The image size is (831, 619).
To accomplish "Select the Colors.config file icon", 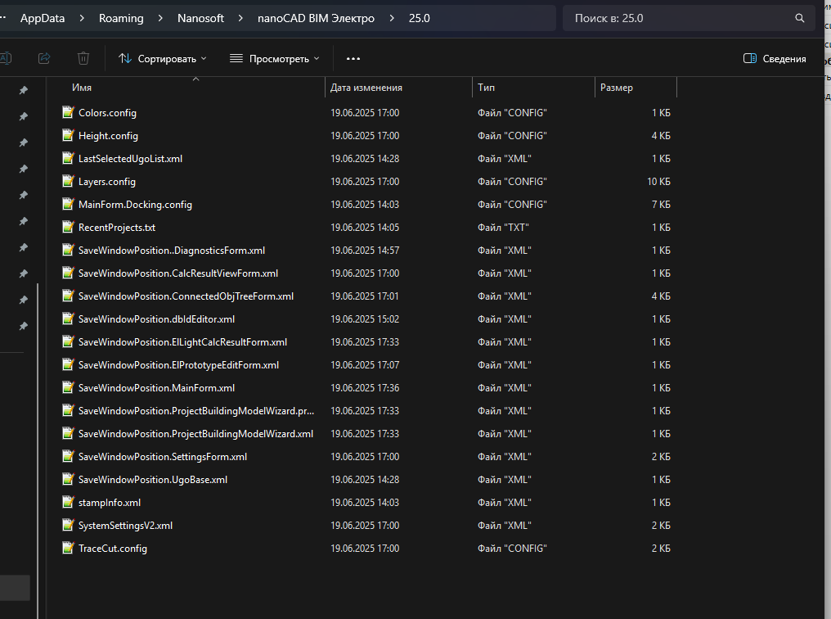I will 68,112.
